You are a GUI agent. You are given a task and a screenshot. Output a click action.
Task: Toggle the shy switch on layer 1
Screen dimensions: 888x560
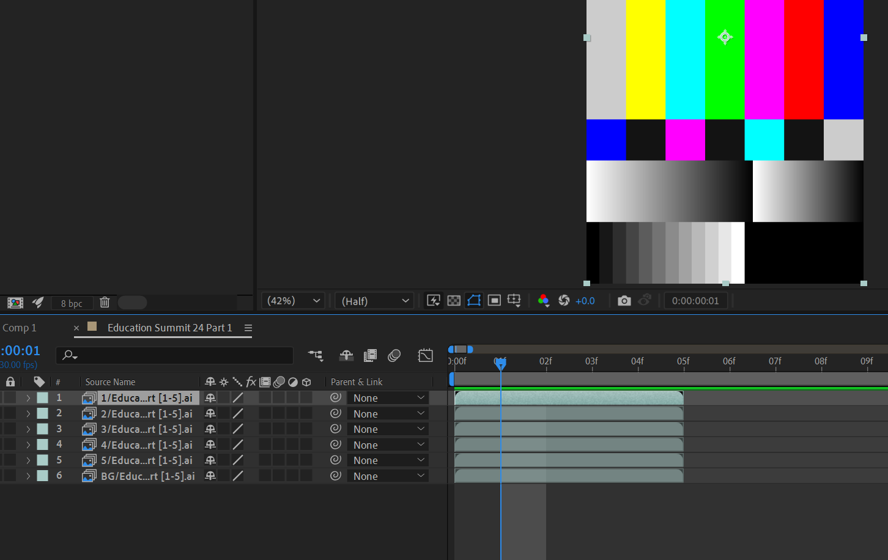click(210, 397)
